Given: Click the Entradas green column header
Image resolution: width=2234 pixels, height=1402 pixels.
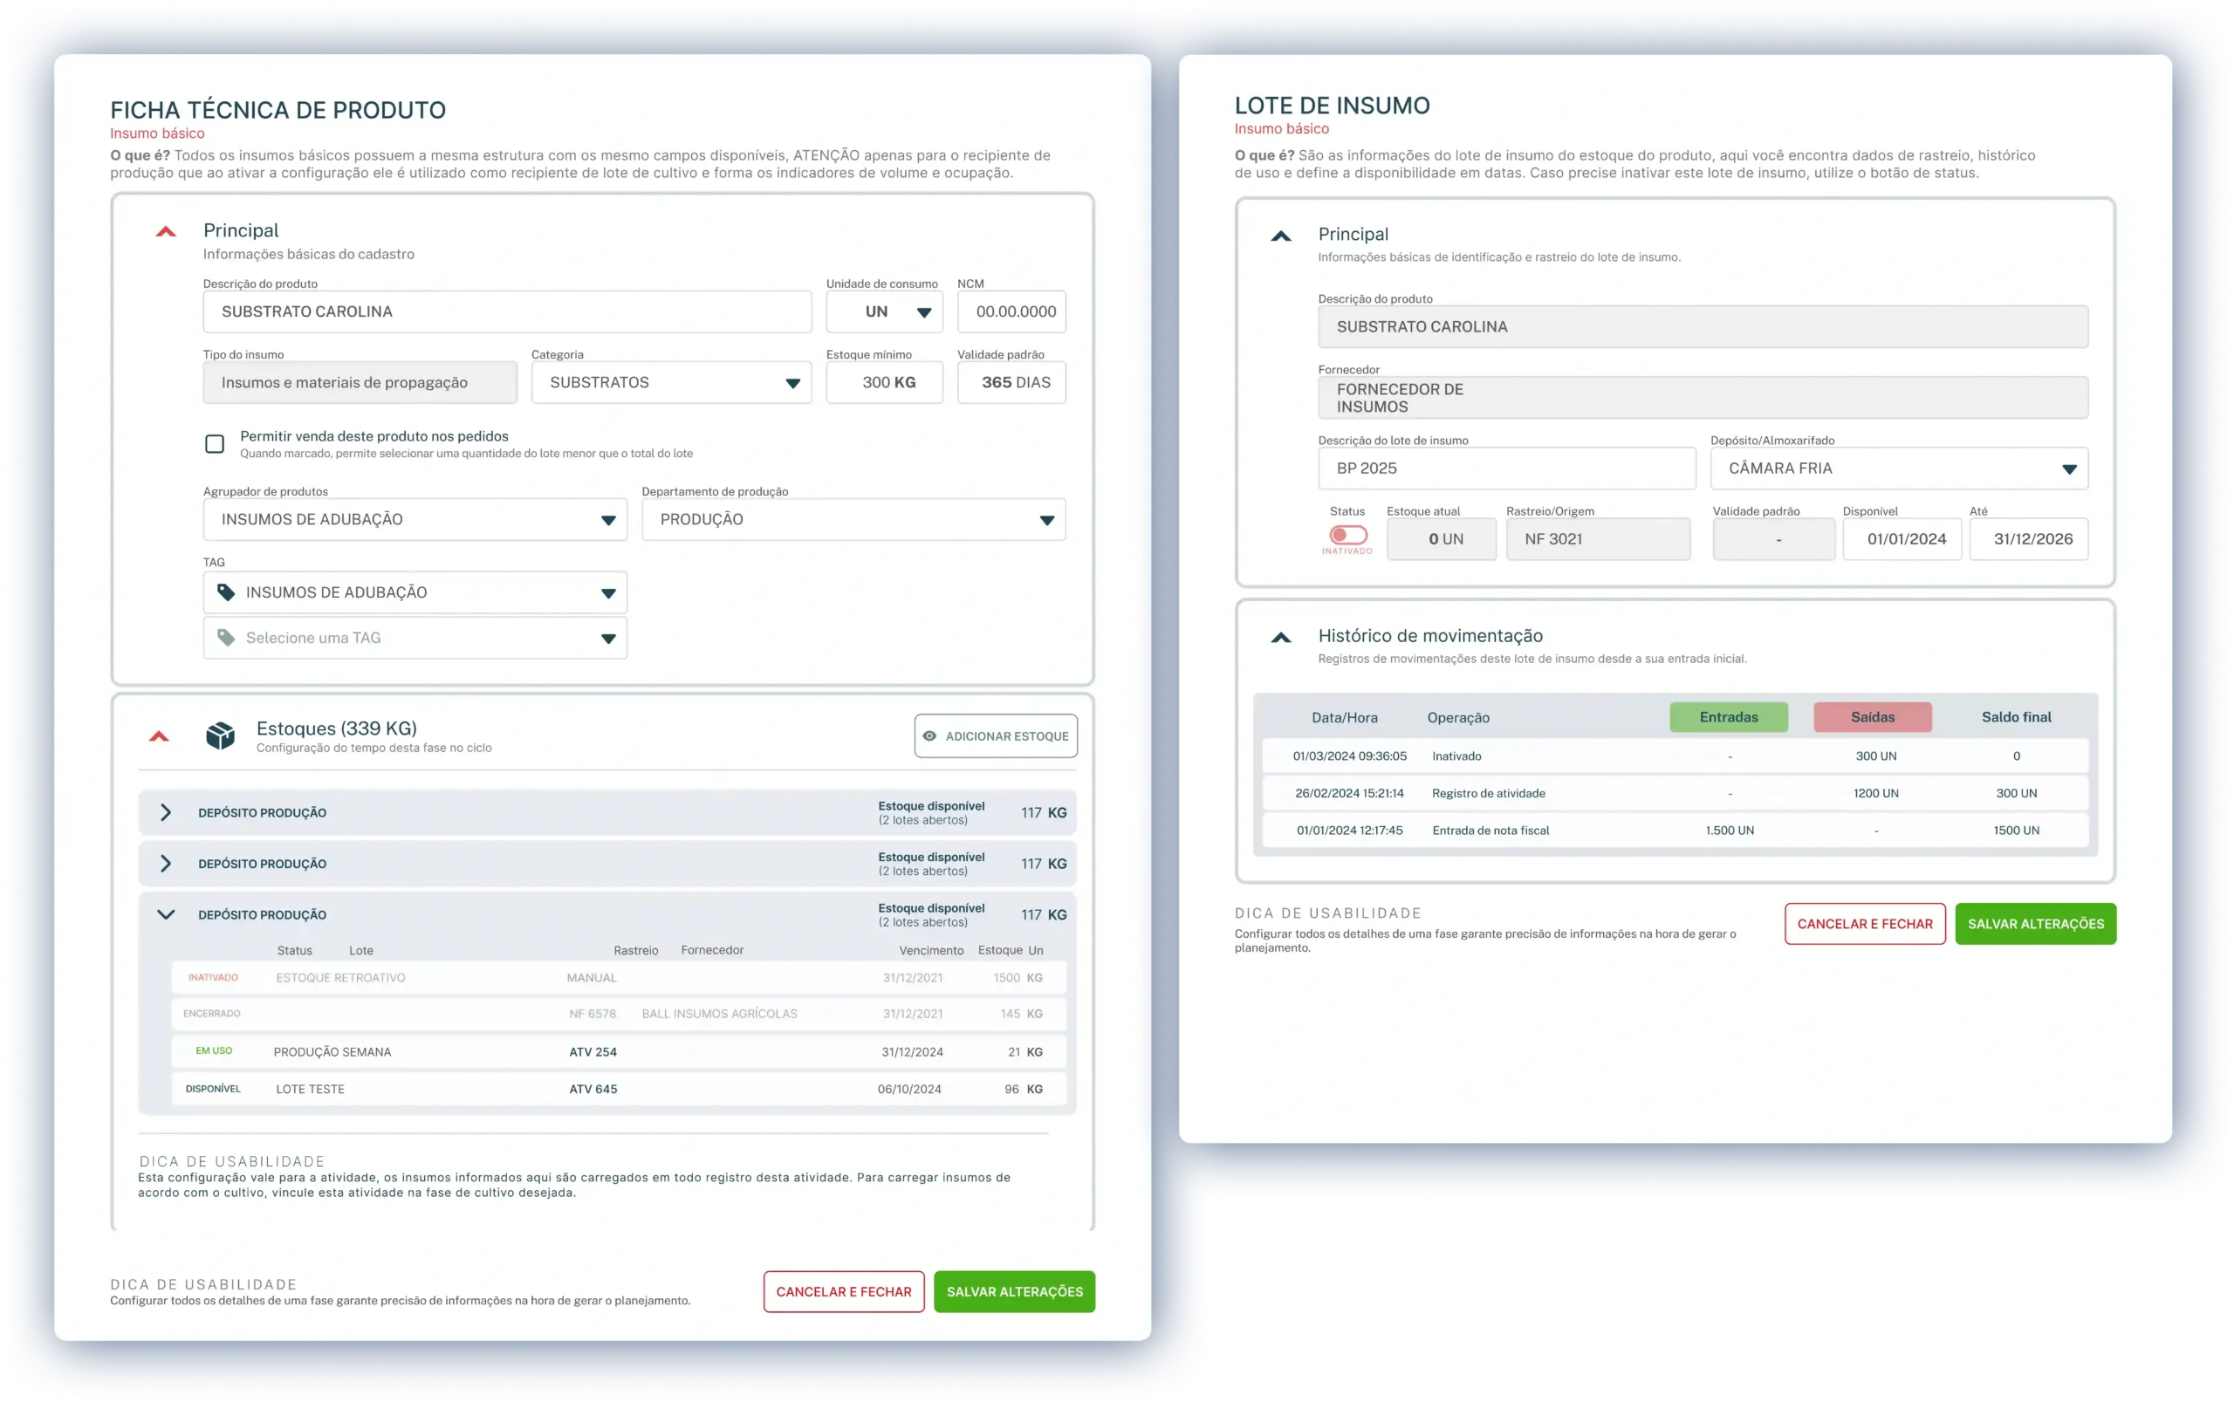Looking at the screenshot, I should [x=1729, y=717].
